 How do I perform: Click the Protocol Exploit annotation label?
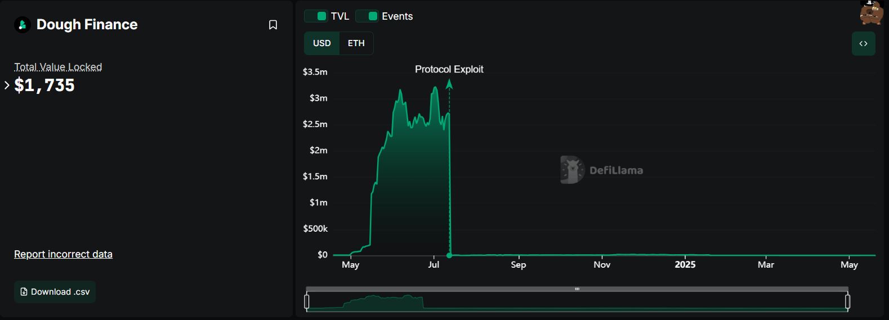449,69
